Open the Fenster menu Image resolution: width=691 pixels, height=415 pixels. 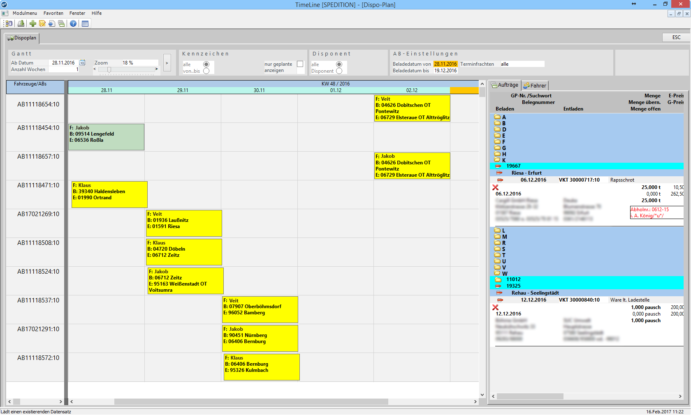(77, 13)
